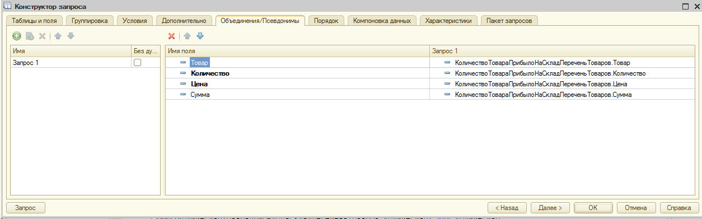Viewport: 702px width, 219px height.
Task: Field icon next to Количество alias
Action: (183, 73)
